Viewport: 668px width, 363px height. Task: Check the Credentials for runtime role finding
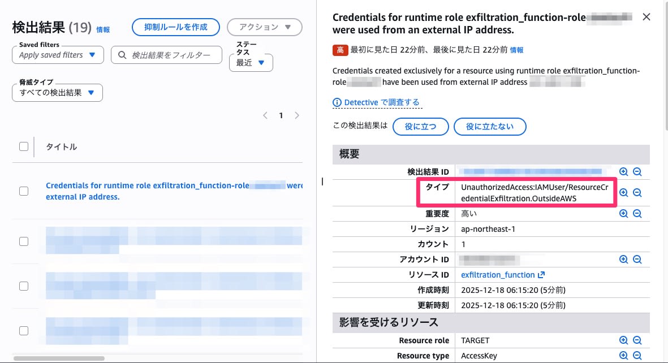[23, 191]
